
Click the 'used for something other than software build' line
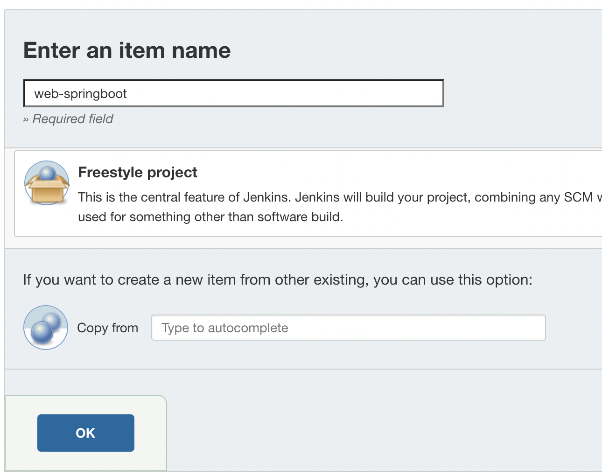[210, 217]
